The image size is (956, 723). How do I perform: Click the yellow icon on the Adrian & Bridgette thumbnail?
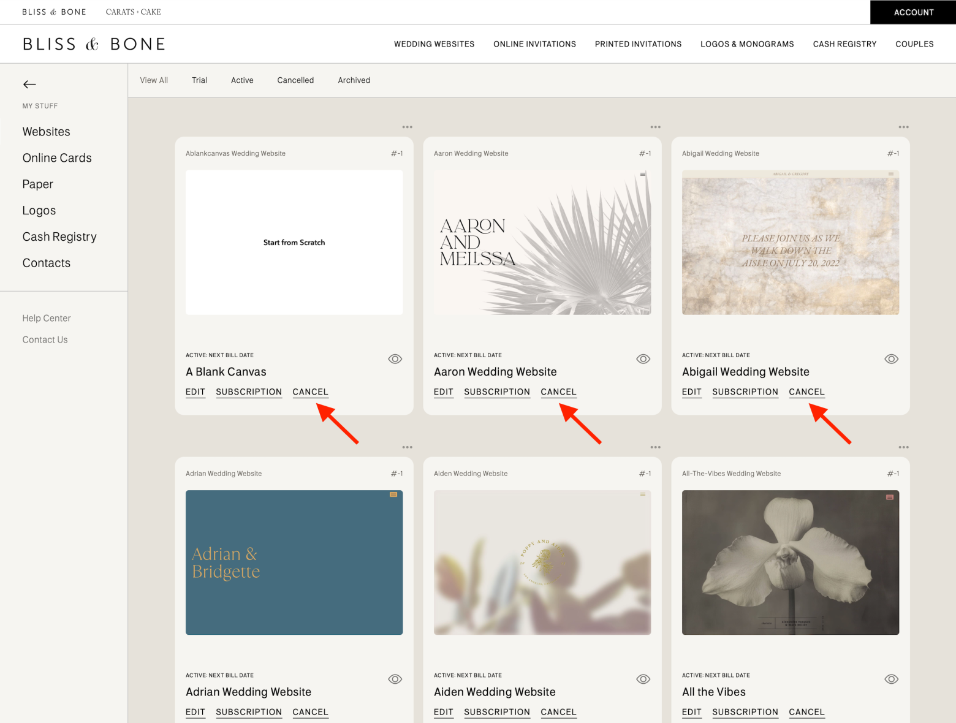pyautogui.click(x=395, y=494)
